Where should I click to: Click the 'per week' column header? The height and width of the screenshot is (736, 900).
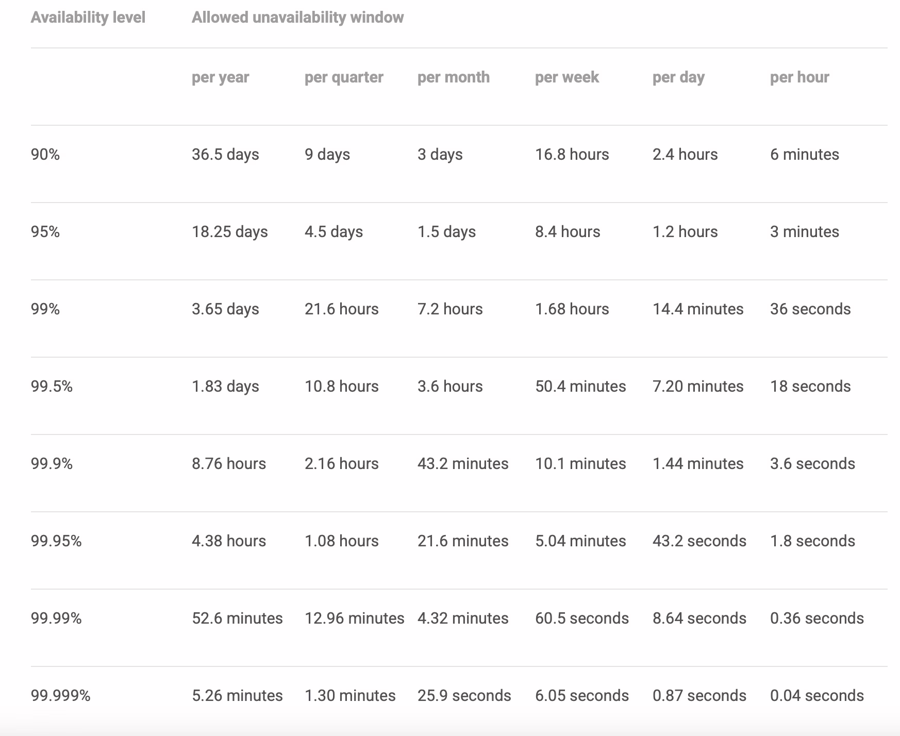pyautogui.click(x=566, y=77)
